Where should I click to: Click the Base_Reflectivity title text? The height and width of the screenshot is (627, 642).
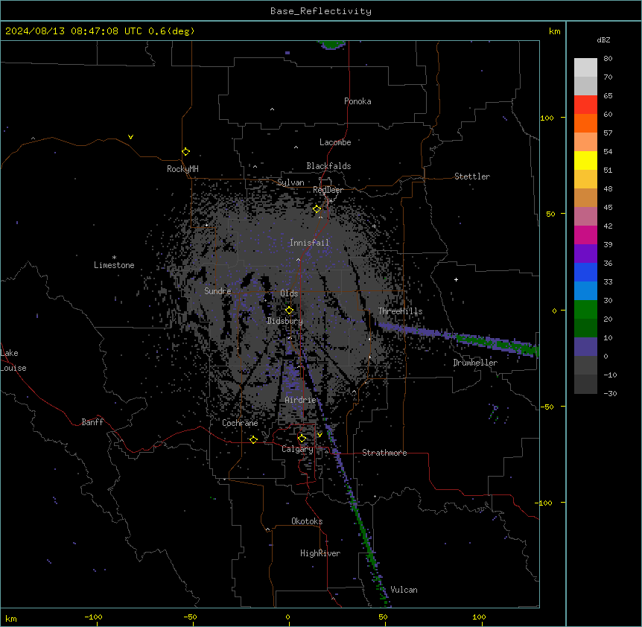point(321,11)
